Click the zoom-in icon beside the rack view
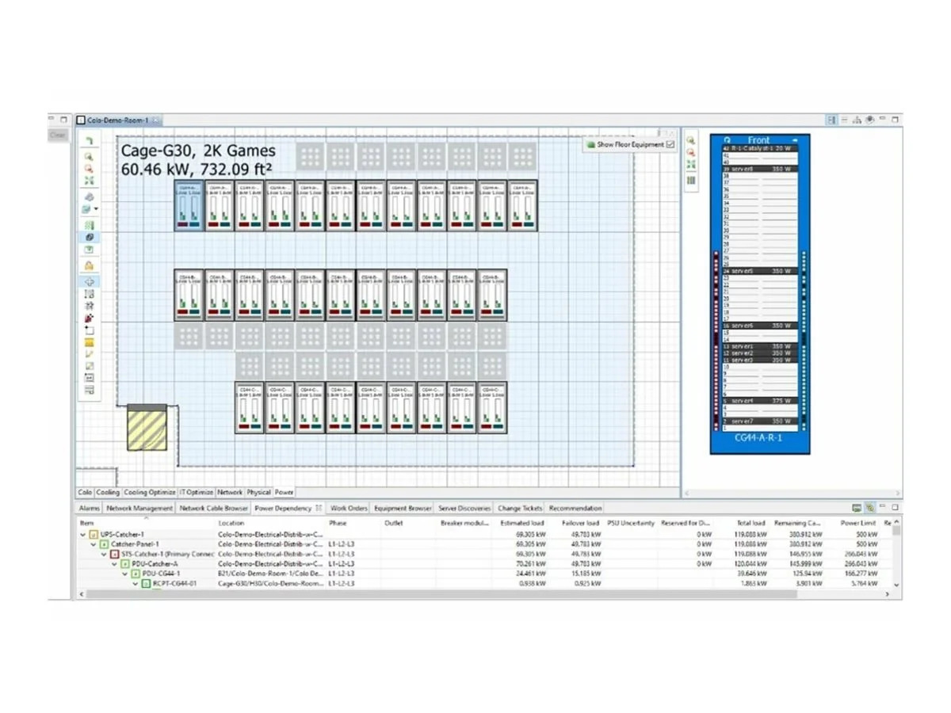The width and height of the screenshot is (951, 713). pos(689,139)
